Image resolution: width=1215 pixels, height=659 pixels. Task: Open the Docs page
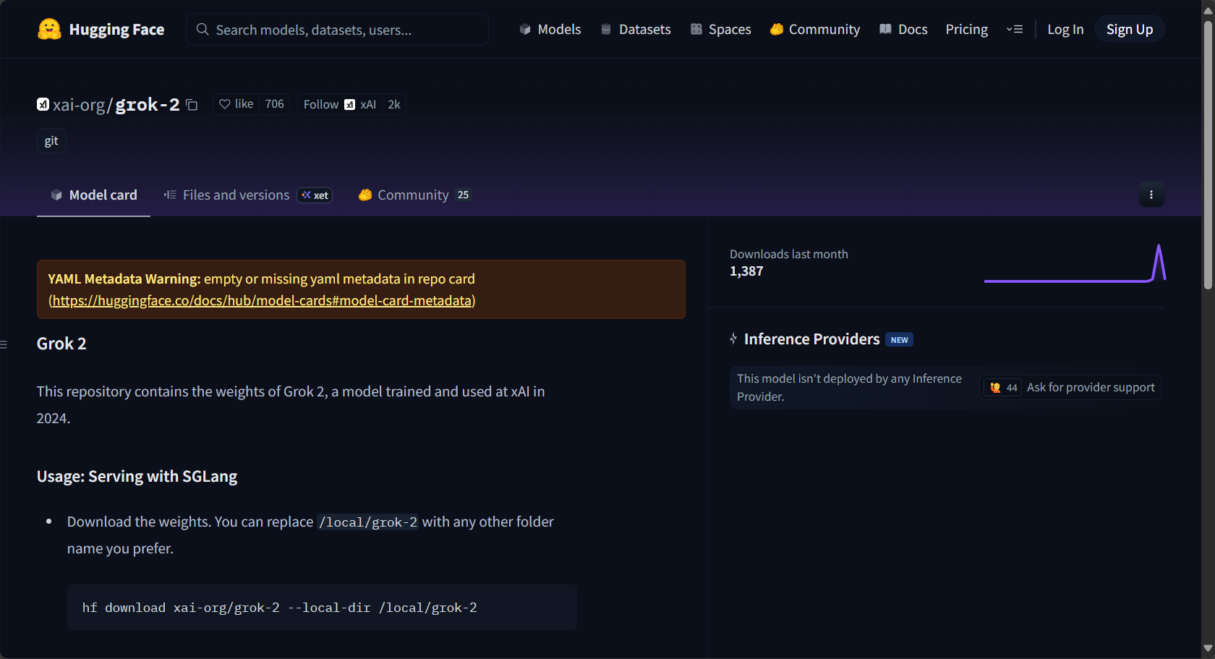click(x=903, y=30)
